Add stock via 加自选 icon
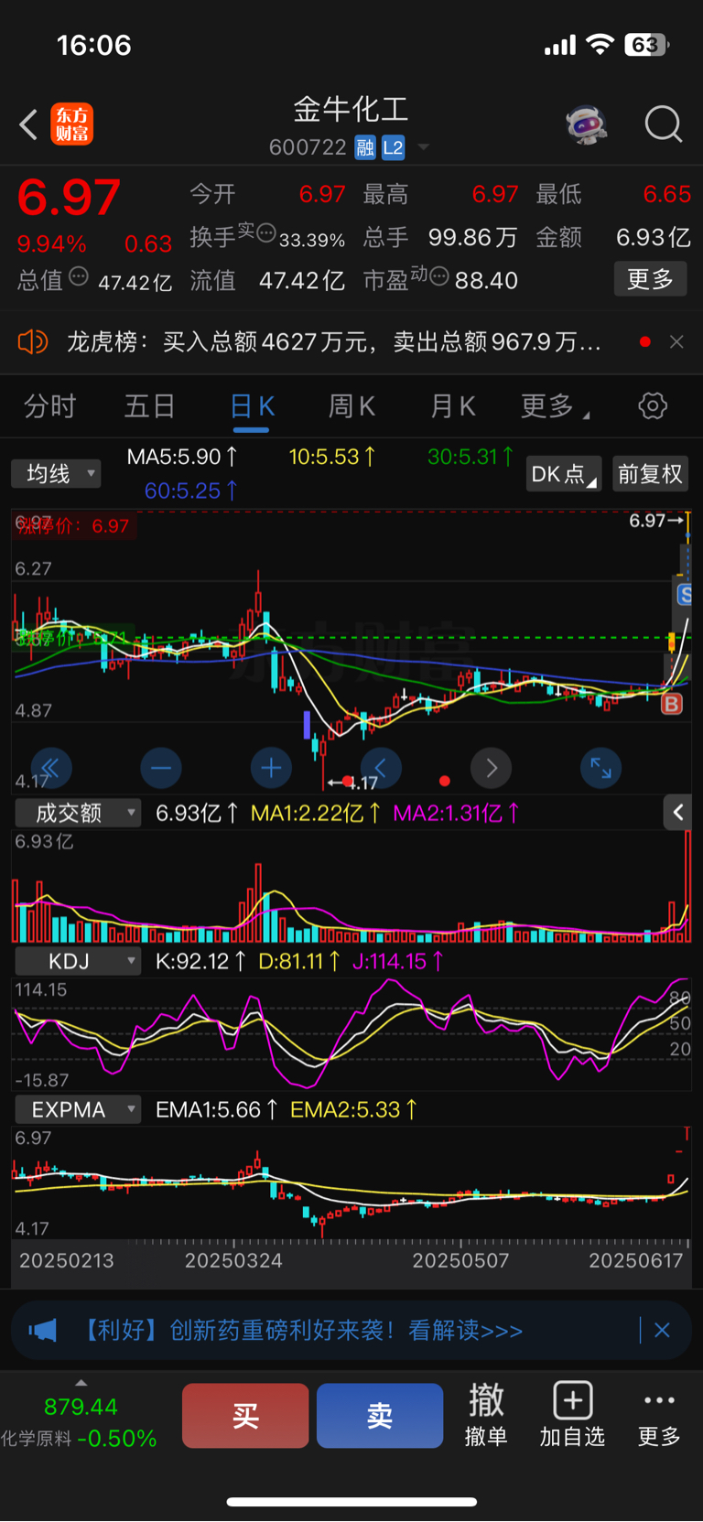 coord(573,1415)
